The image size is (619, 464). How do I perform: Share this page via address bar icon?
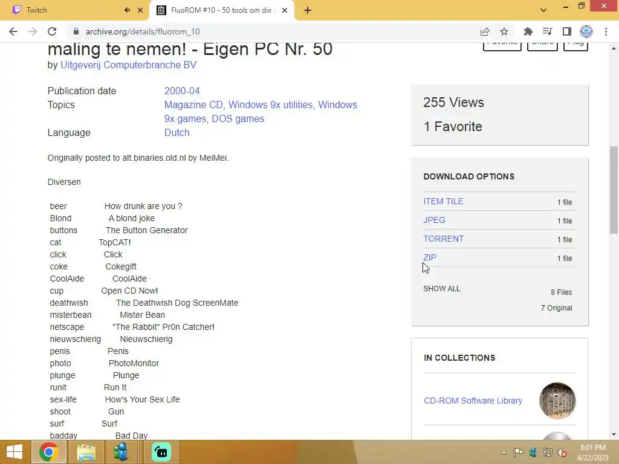[x=485, y=31]
